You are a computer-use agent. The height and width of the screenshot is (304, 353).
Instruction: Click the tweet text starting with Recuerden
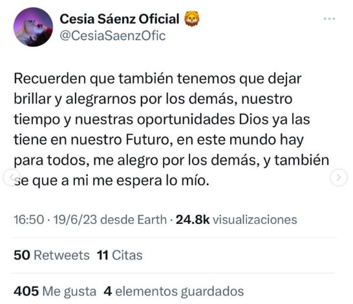(x=171, y=130)
